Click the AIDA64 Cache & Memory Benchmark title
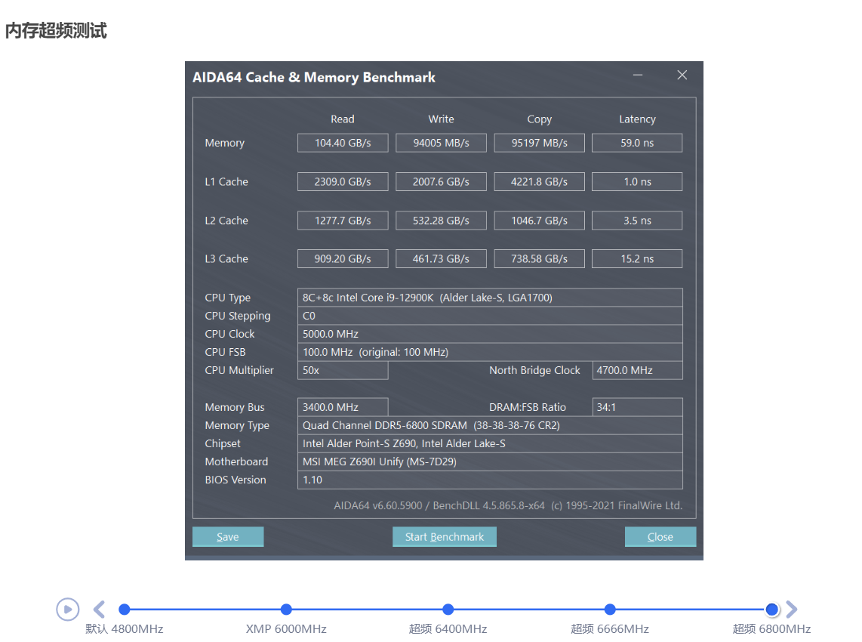Viewport: 862px width, 642px height. pos(314,78)
